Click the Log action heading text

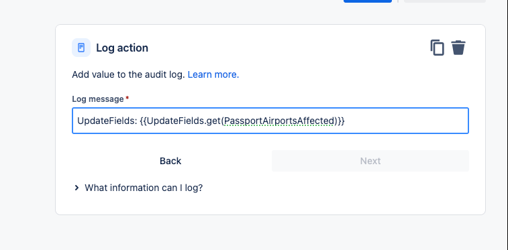coord(122,48)
